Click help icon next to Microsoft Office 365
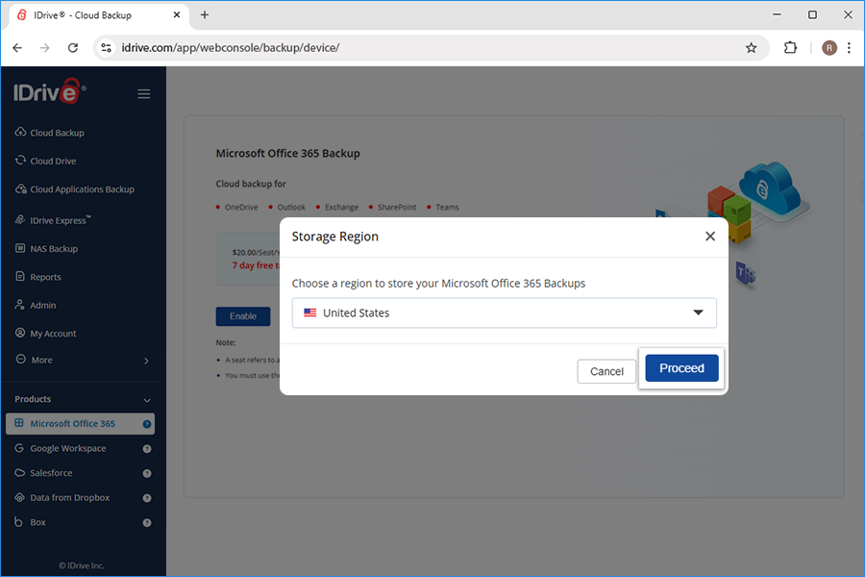The image size is (865, 577). [147, 424]
